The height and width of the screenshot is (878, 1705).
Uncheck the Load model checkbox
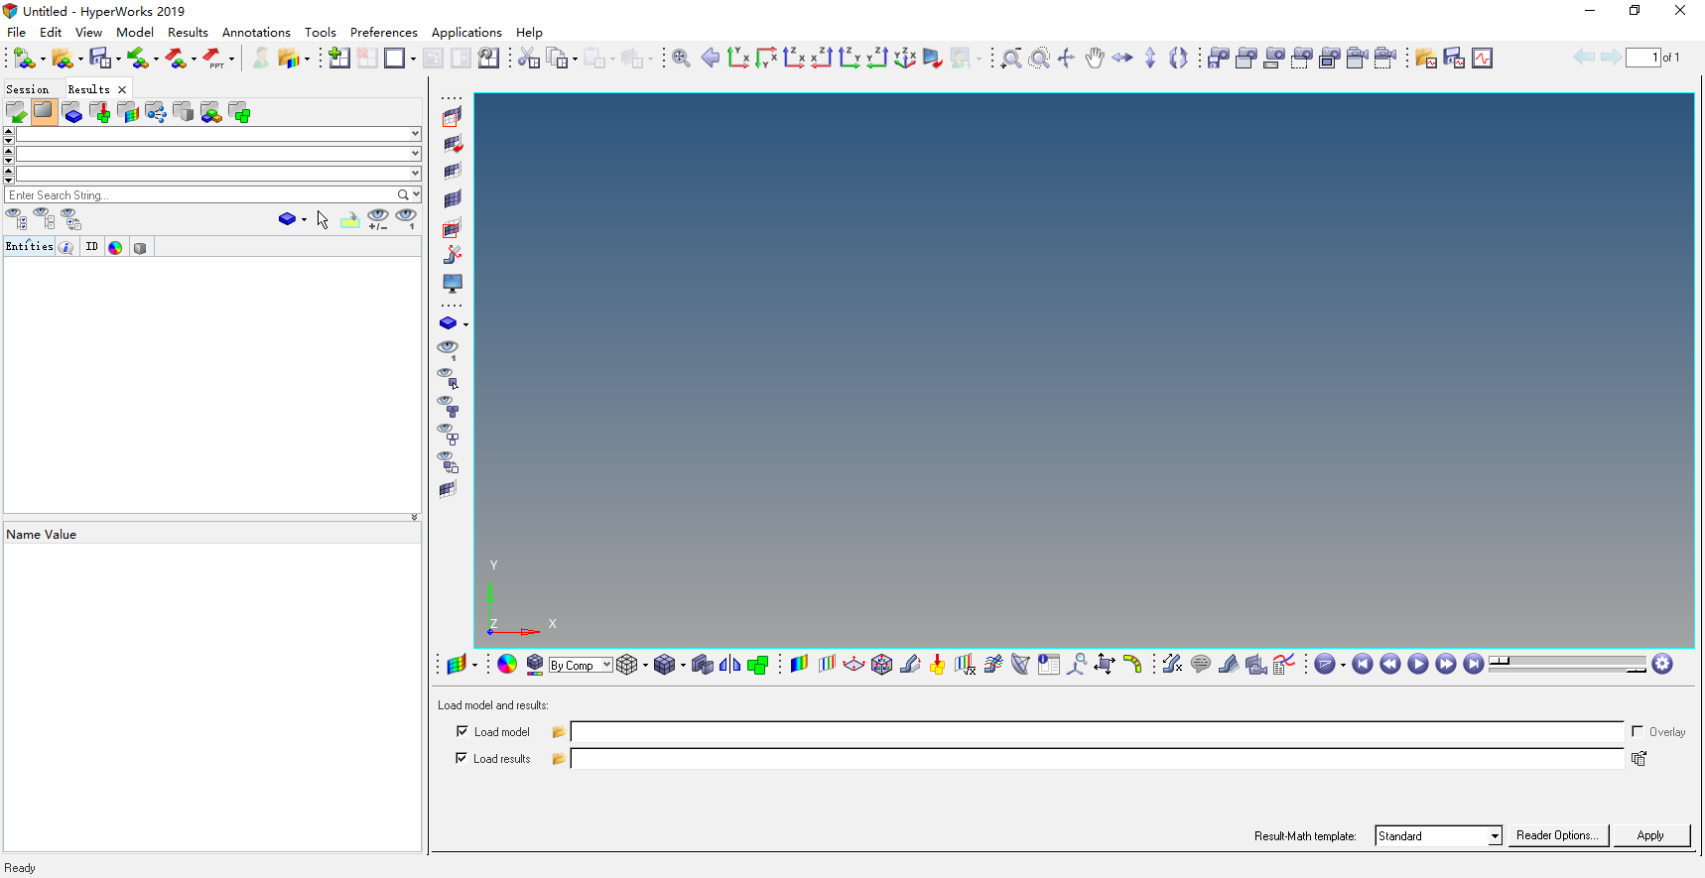point(462,731)
